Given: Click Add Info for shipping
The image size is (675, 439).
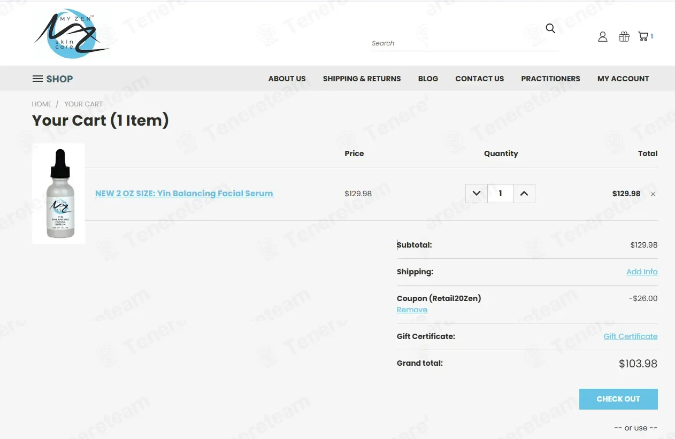Looking at the screenshot, I should tap(642, 272).
